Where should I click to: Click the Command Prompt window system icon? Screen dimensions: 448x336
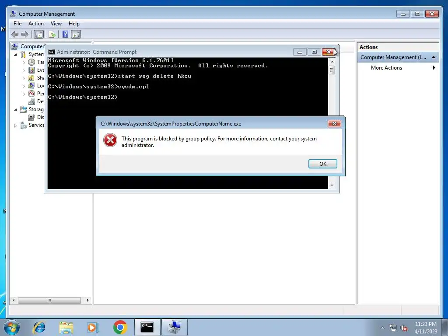coord(52,52)
